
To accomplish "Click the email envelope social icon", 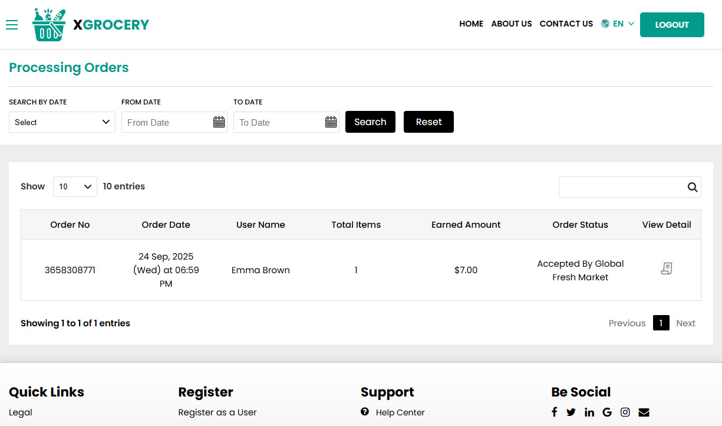I will 644,412.
